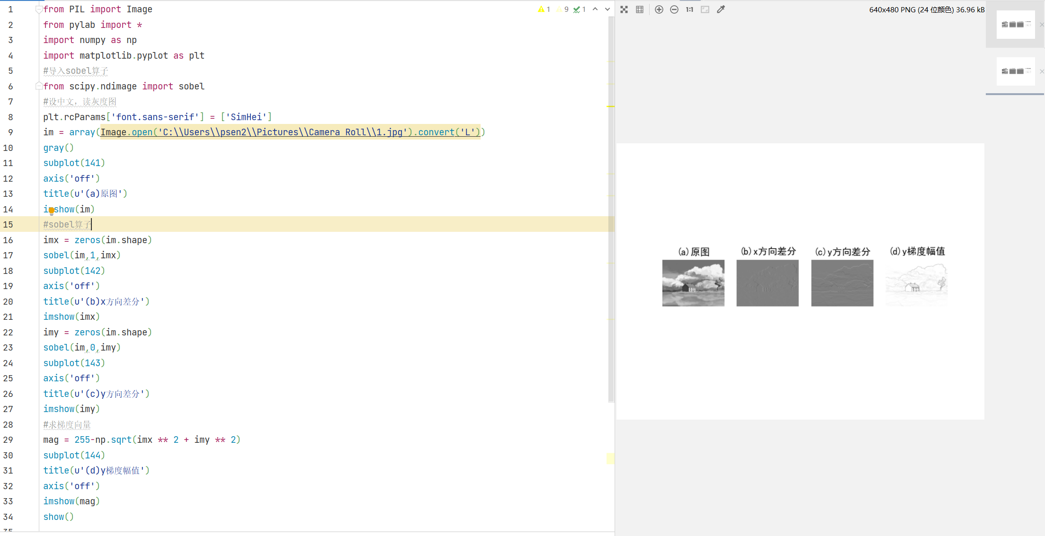
Task: Activate the color picker eyedropper
Action: [721, 9]
